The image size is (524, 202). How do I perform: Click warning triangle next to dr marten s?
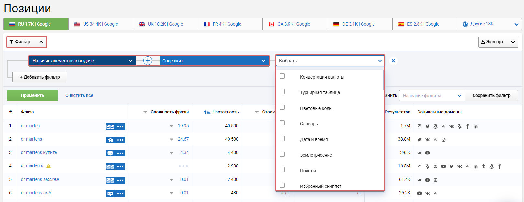click(x=49, y=166)
